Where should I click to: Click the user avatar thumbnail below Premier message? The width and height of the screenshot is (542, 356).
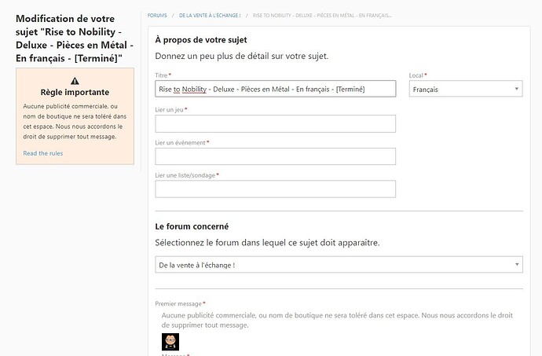point(170,342)
